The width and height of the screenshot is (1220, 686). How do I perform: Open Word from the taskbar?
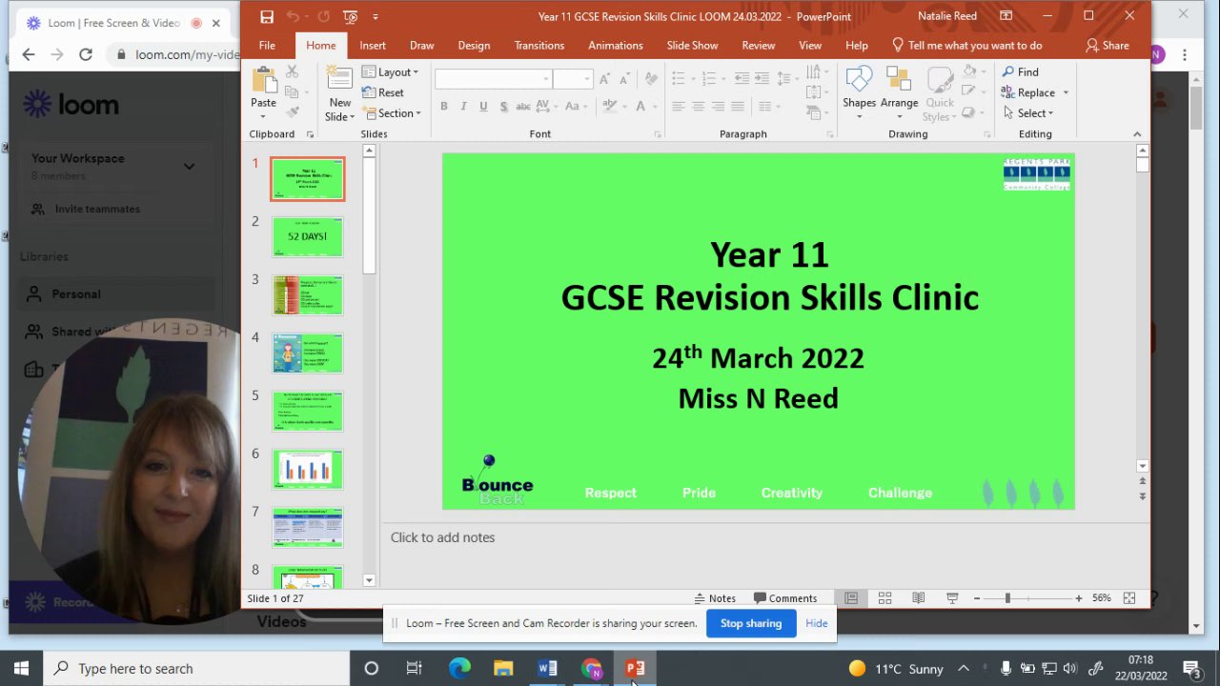(547, 668)
